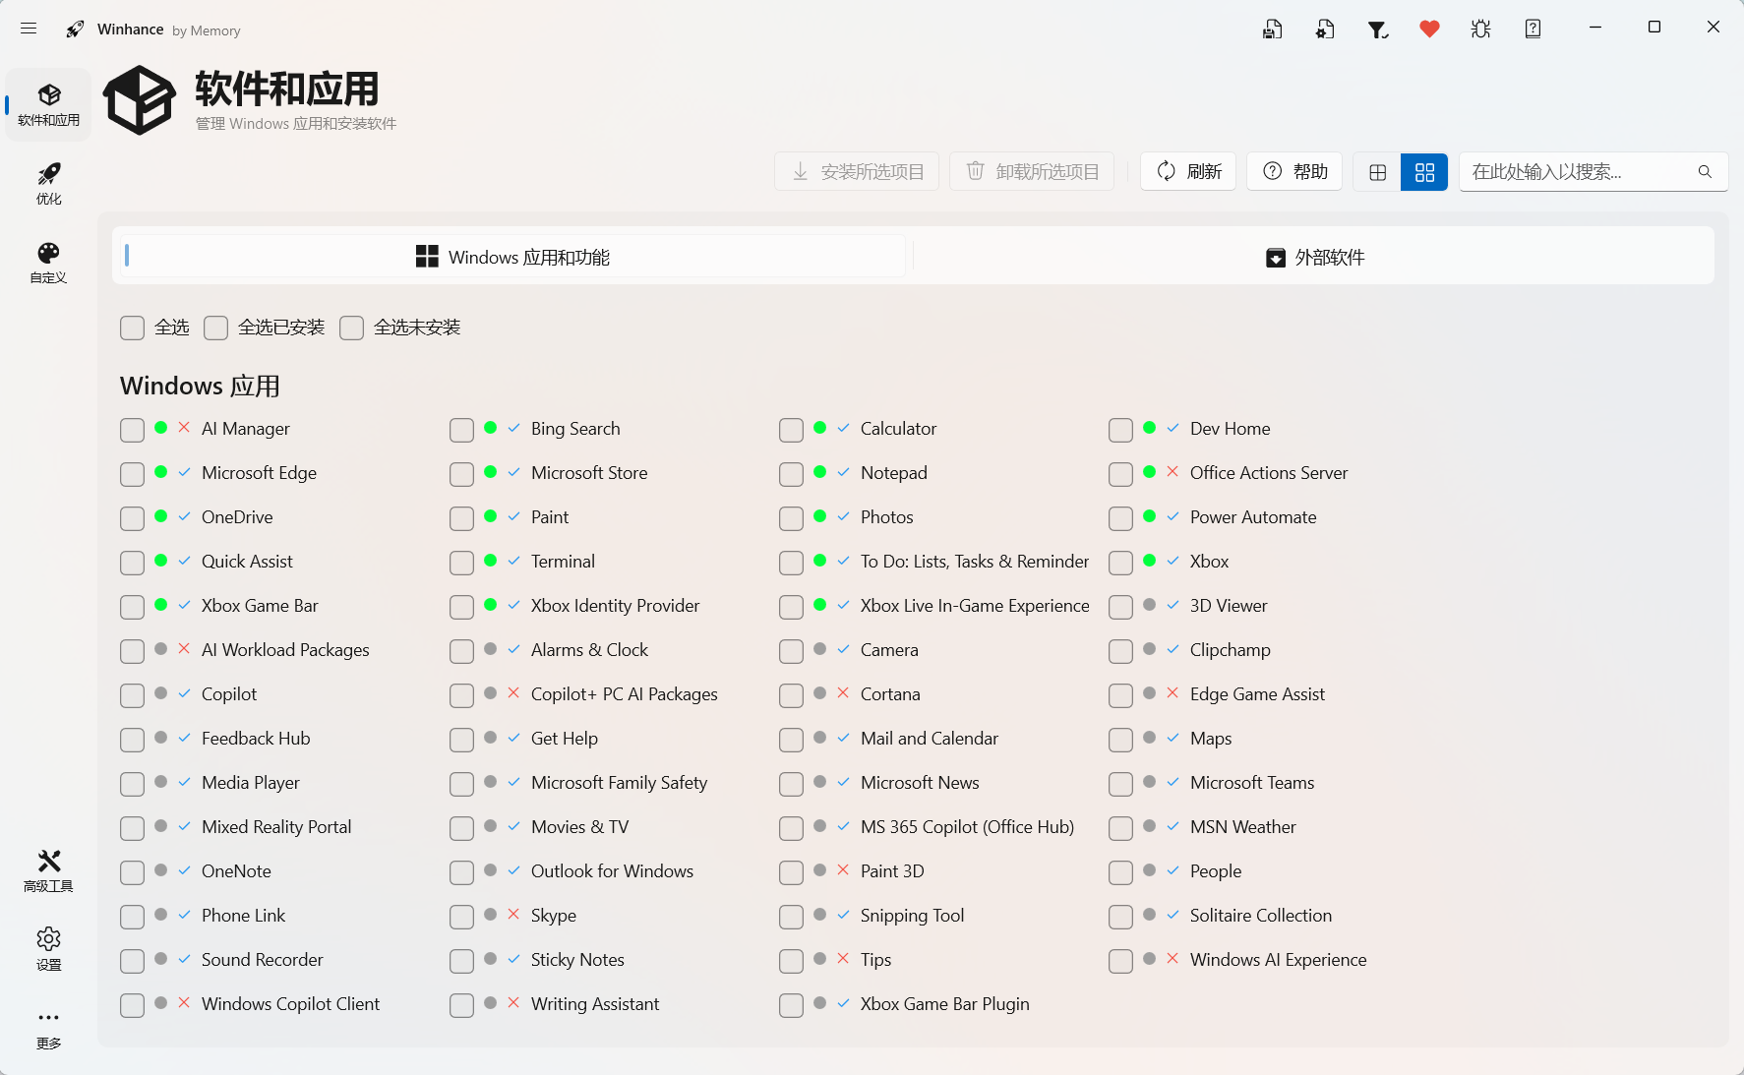
Task: Select the Calculator checkbox
Action: tap(791, 430)
